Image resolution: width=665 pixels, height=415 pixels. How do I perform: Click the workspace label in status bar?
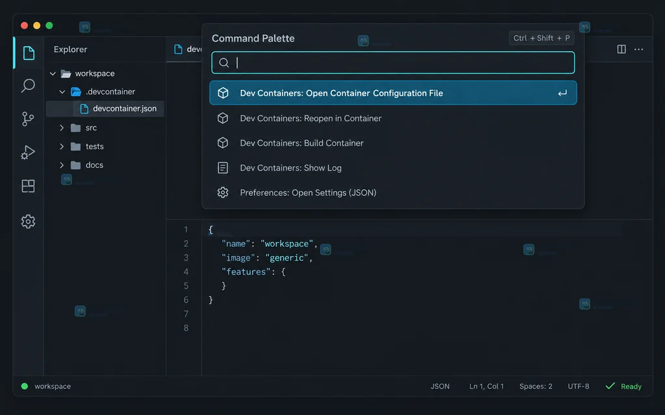click(x=53, y=386)
